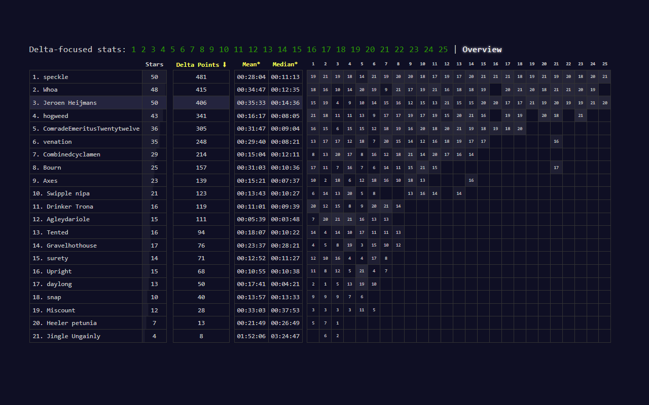Select the day 1 grid column header
649x405 pixels.
point(313,64)
